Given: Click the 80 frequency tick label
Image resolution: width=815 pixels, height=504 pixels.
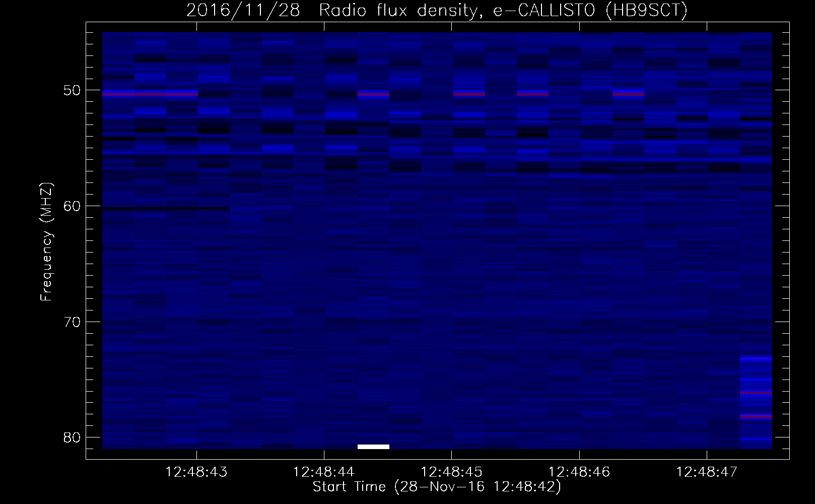Looking at the screenshot, I should click(x=73, y=437).
